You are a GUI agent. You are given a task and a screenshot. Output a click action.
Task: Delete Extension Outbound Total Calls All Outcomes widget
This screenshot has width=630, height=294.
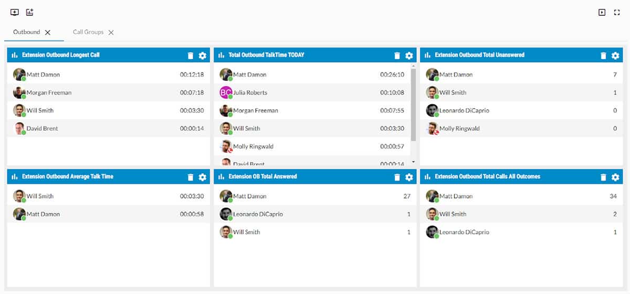603,177
